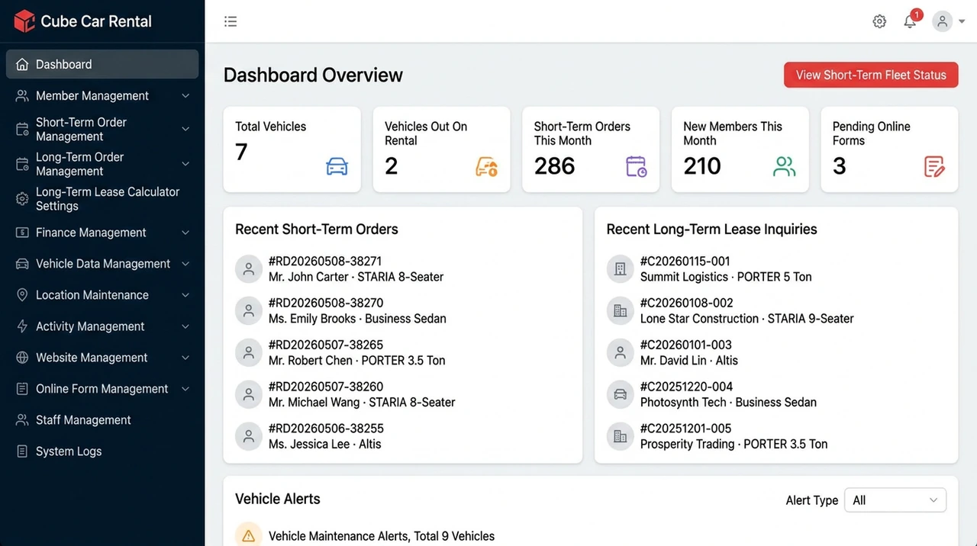The image size is (977, 546).
Task: Click the Pending Online Forms count 3
Action: (x=839, y=165)
